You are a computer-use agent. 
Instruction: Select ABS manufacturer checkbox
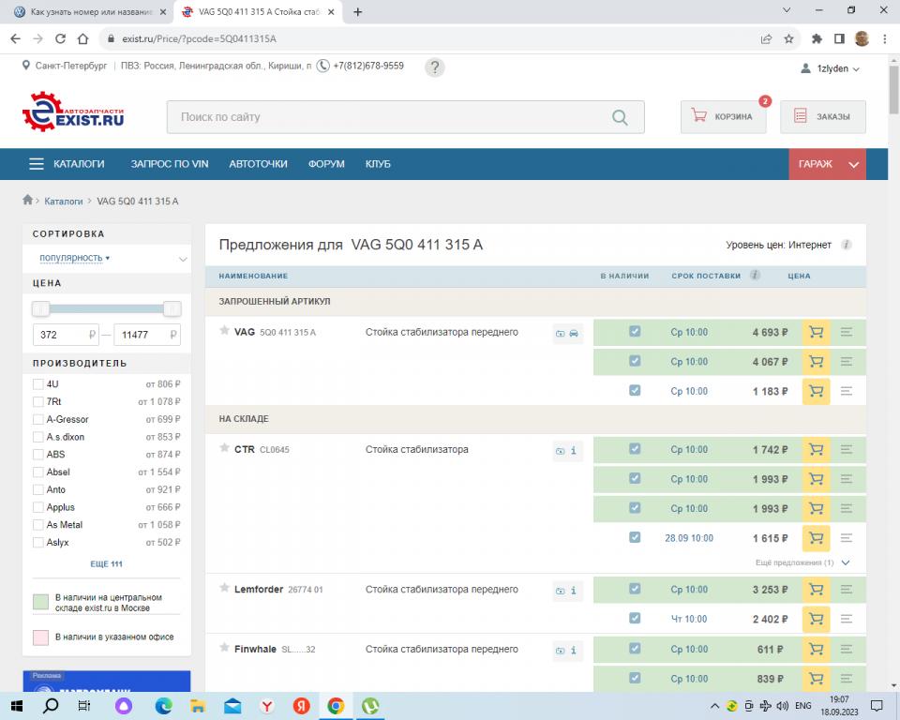[x=38, y=455]
